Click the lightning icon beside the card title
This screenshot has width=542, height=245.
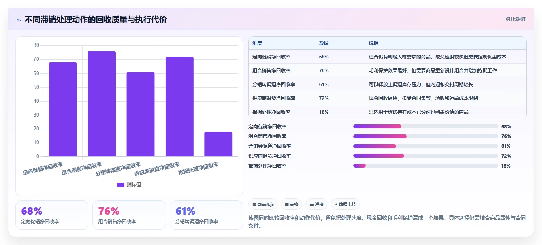point(19,20)
